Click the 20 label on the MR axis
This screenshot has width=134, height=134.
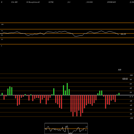pos(131,92)
